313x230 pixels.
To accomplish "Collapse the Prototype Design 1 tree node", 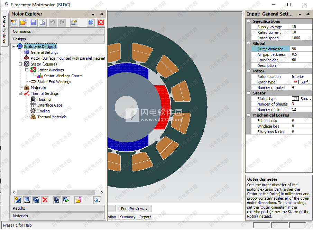I will [x=13, y=46].
